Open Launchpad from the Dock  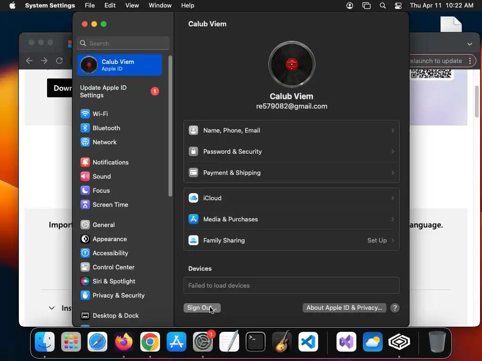click(71, 342)
